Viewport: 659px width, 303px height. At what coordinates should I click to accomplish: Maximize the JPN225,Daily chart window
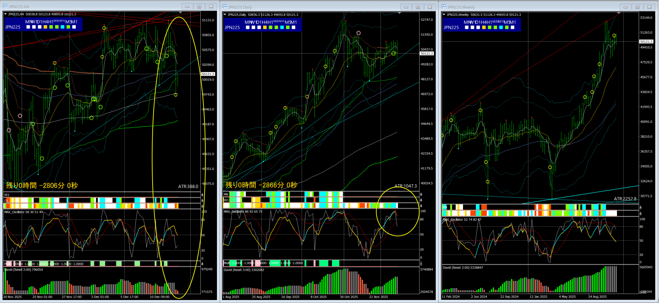(x=418, y=7)
